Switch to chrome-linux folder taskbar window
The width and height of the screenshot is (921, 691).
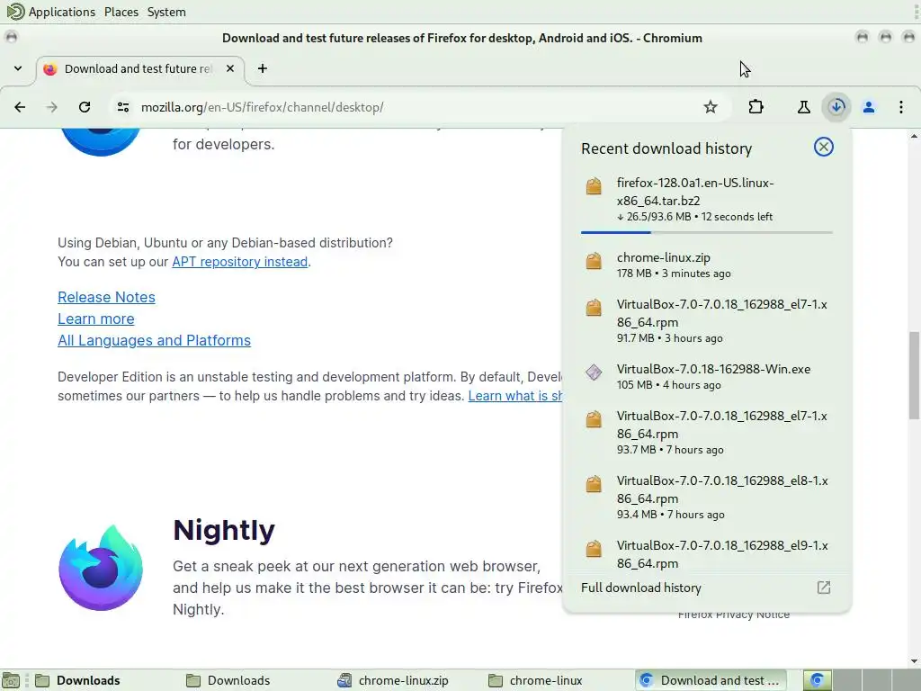[x=558, y=680]
